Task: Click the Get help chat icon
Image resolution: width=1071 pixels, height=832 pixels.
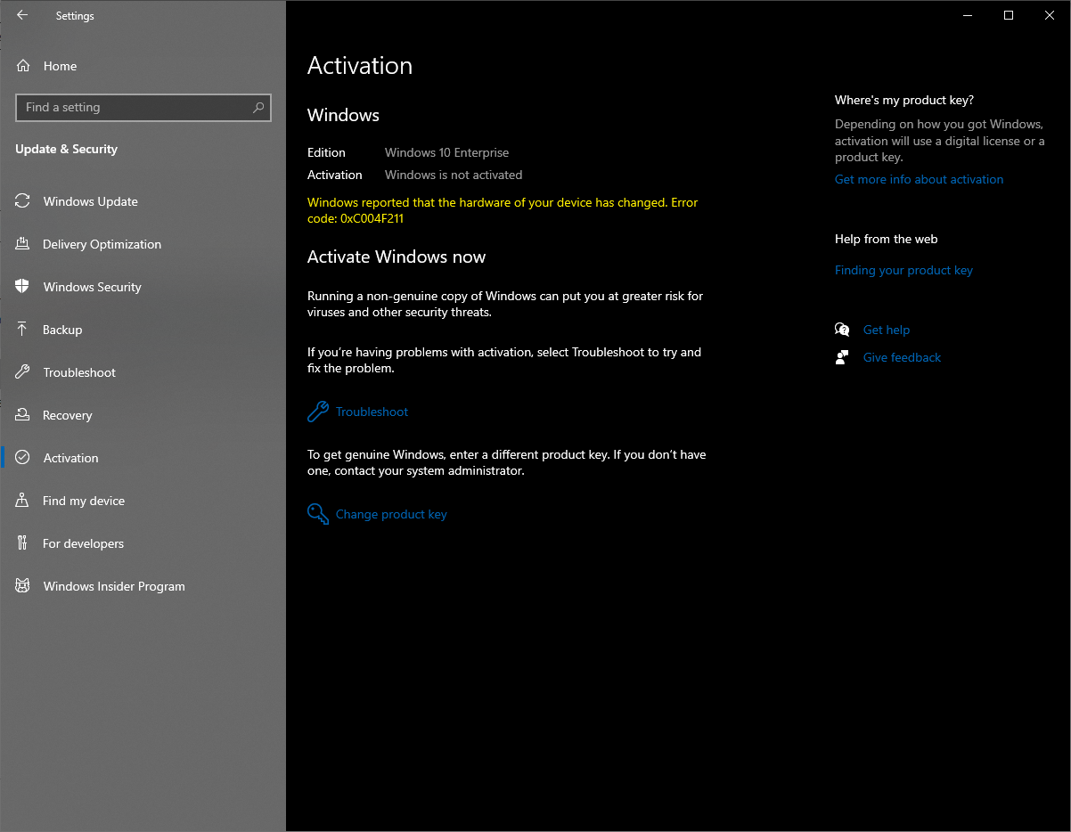Action: (842, 330)
